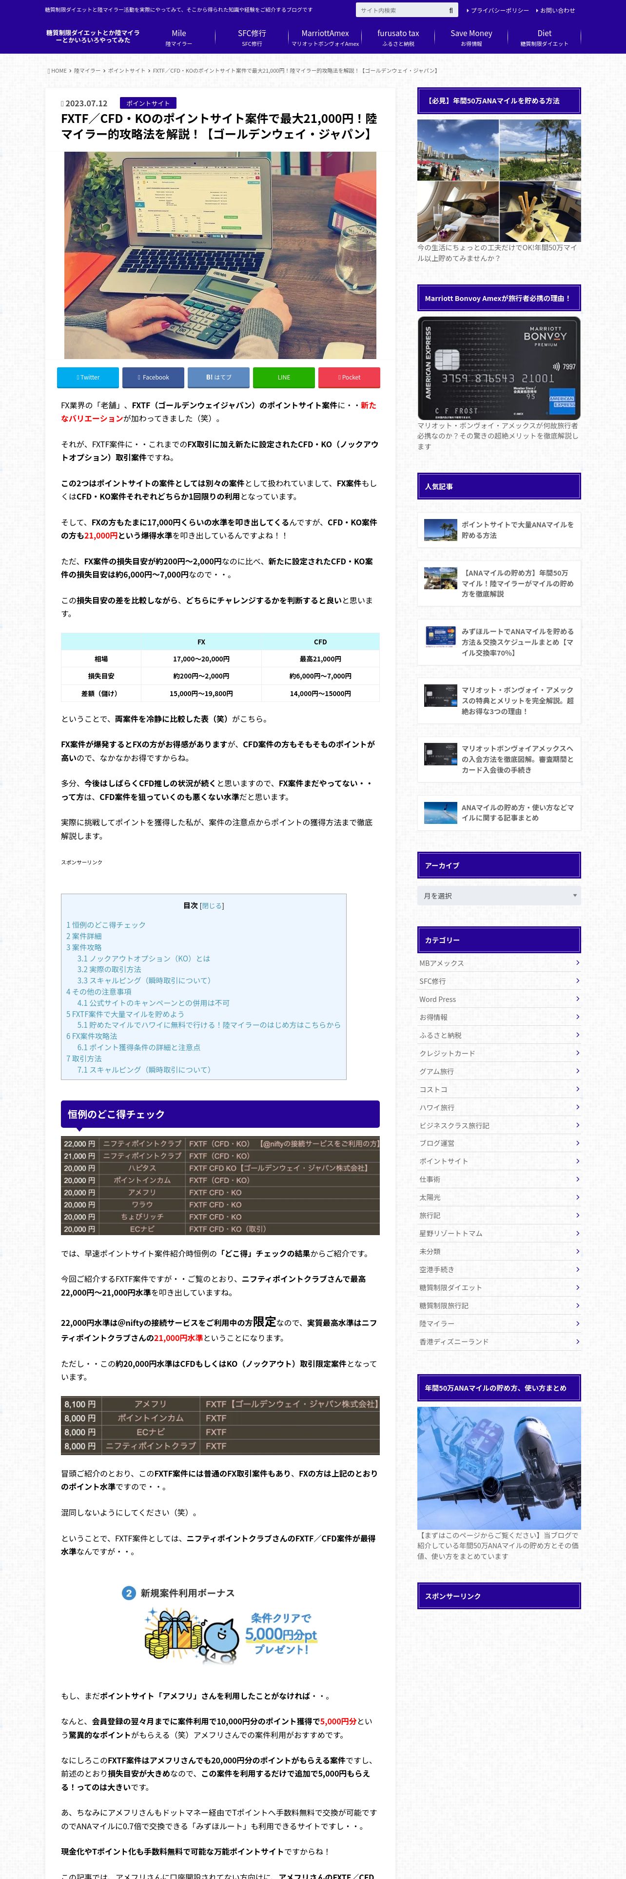Open the MarriottAmex menu item
The width and height of the screenshot is (626, 1879).
(x=325, y=38)
